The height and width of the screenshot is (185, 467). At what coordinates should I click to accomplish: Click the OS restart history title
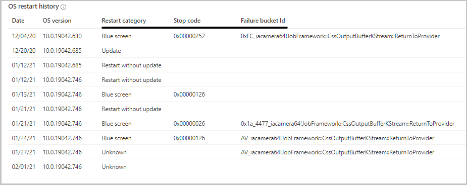[33, 7]
